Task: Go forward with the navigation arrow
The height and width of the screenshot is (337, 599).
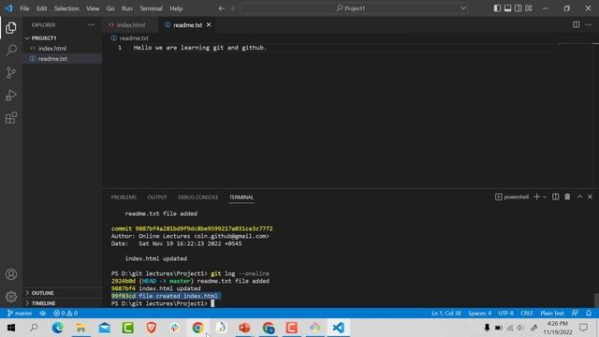Action: tap(232, 8)
